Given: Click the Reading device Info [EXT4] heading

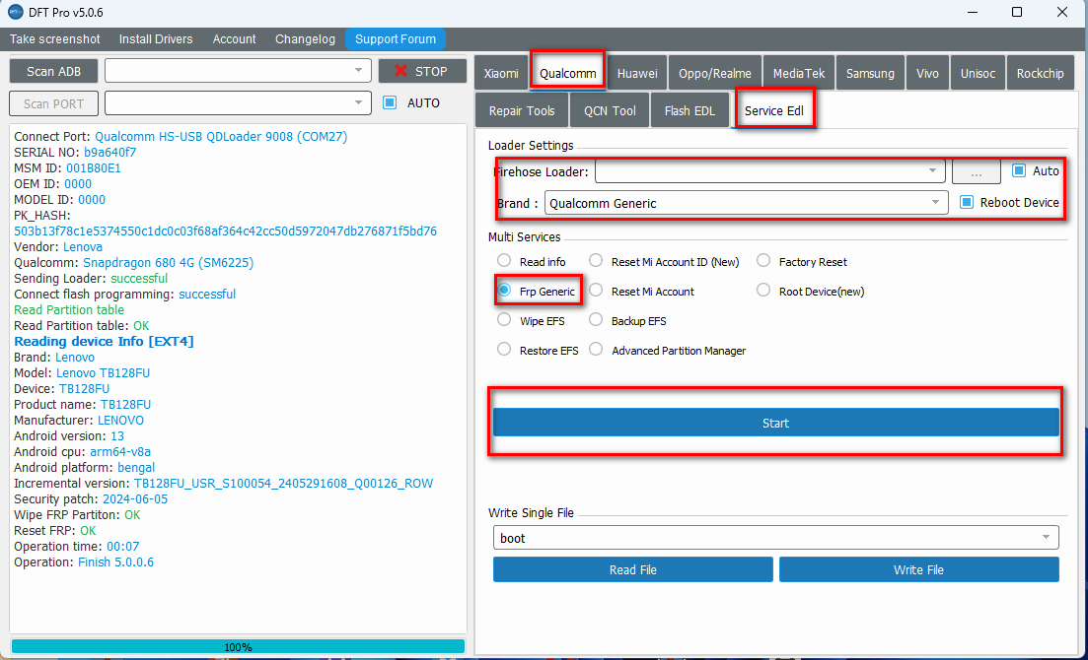Looking at the screenshot, I should [105, 341].
